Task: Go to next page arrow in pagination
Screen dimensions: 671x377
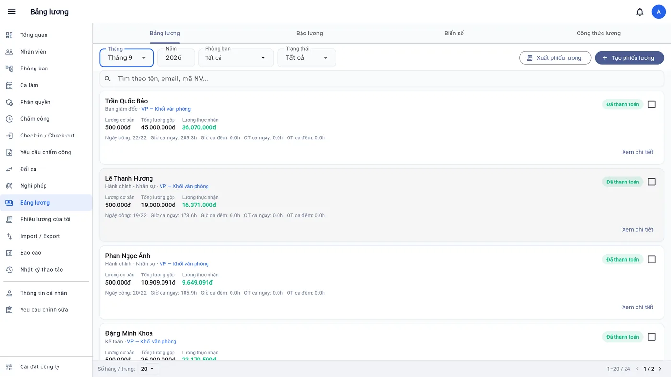Action: pyautogui.click(x=660, y=369)
